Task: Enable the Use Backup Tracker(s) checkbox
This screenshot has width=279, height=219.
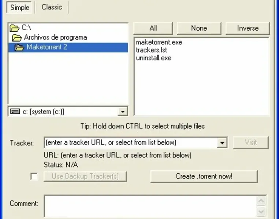Action: click(x=34, y=176)
